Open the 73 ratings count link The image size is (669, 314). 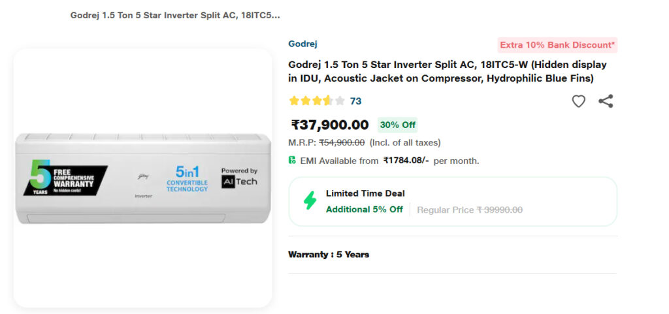click(x=355, y=101)
